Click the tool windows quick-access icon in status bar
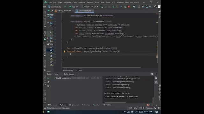204x114 pixels. (x=45, y=108)
